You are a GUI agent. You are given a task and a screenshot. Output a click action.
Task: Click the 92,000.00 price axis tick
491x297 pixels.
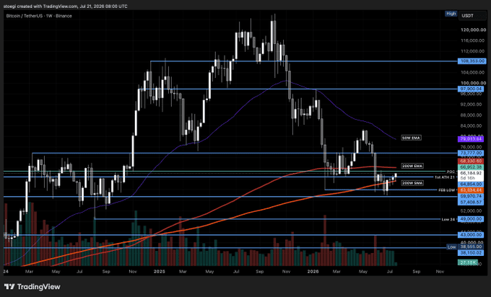click(x=471, y=105)
